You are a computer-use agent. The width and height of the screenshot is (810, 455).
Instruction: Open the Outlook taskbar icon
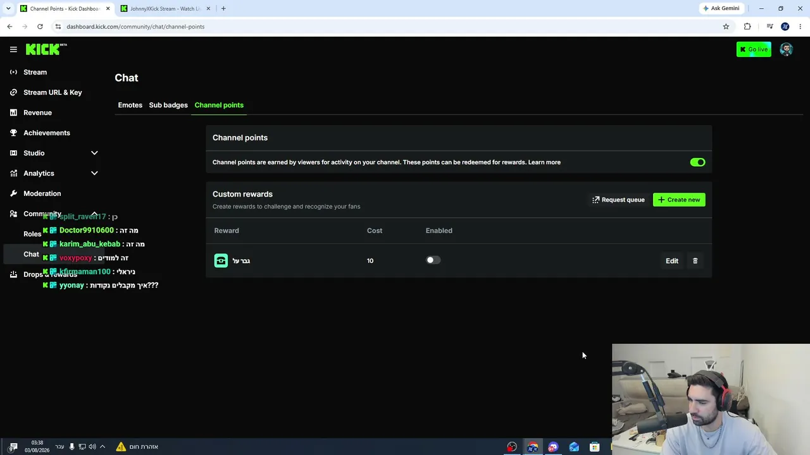pos(574,447)
